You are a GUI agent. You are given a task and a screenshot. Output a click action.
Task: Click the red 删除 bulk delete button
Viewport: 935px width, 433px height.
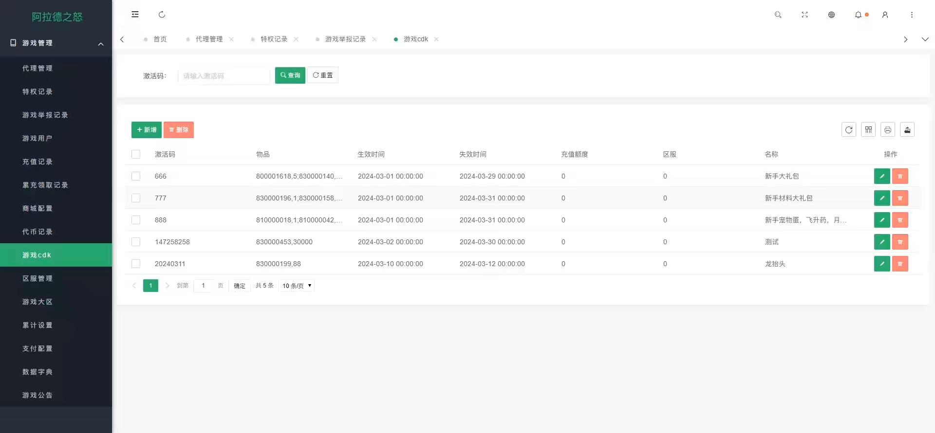[x=179, y=130]
